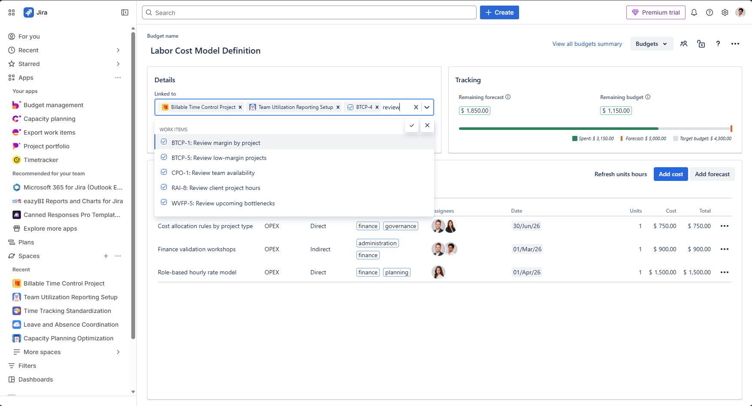Open Timetracker app
The height and width of the screenshot is (406, 752).
pos(41,160)
